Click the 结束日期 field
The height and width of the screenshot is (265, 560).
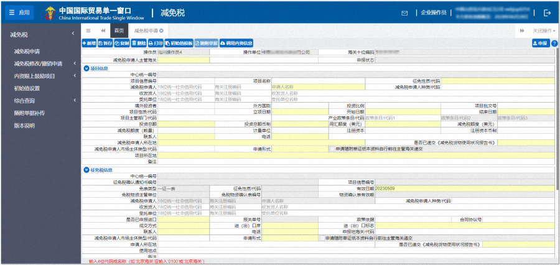coord(526,112)
